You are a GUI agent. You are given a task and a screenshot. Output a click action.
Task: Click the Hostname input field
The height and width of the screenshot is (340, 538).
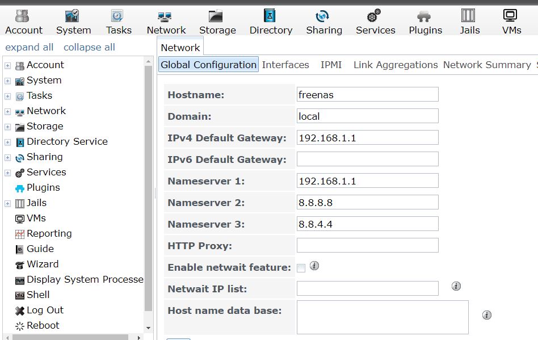tap(367, 95)
